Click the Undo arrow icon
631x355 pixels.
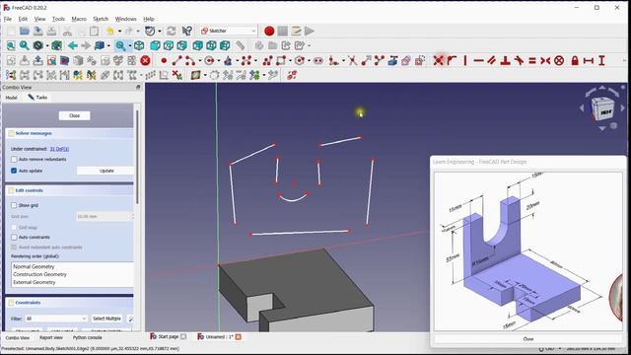coord(110,31)
